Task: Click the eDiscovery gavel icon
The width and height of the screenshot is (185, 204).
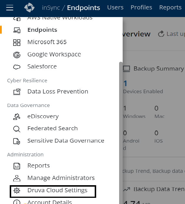Action: 17,117
